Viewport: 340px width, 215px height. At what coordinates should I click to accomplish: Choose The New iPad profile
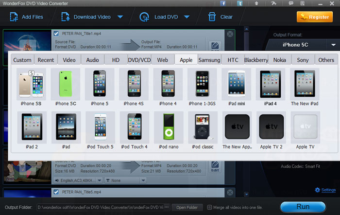305,87
